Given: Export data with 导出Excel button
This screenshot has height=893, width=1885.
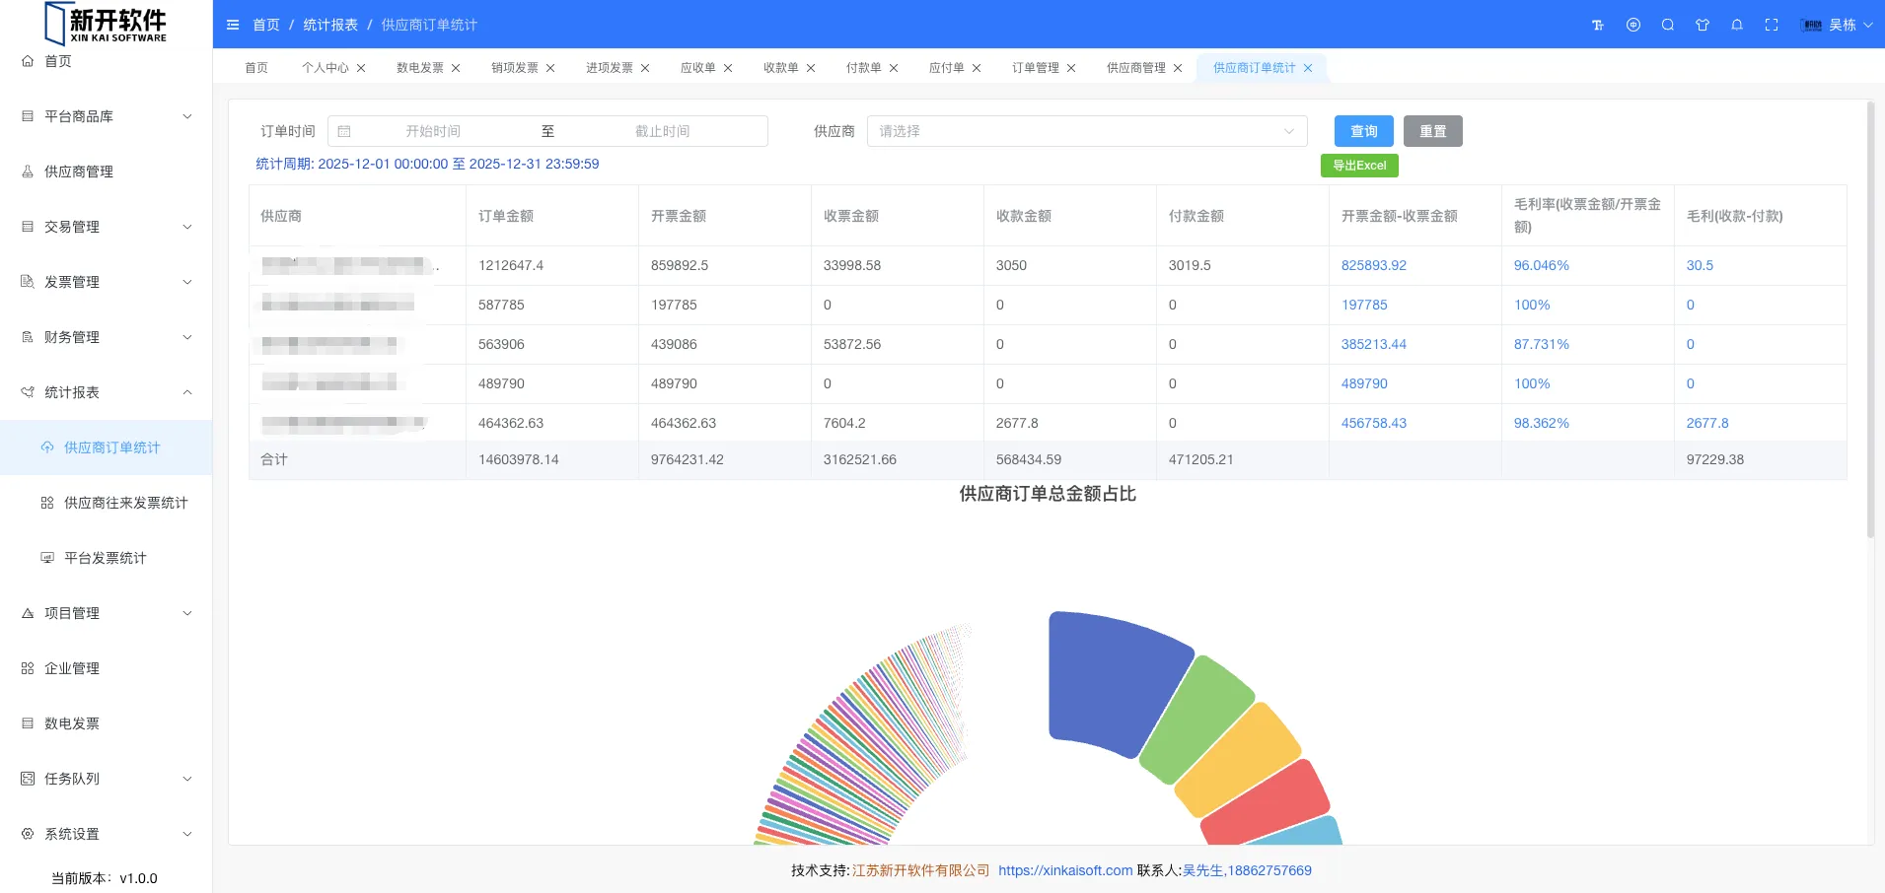Looking at the screenshot, I should coord(1359,166).
